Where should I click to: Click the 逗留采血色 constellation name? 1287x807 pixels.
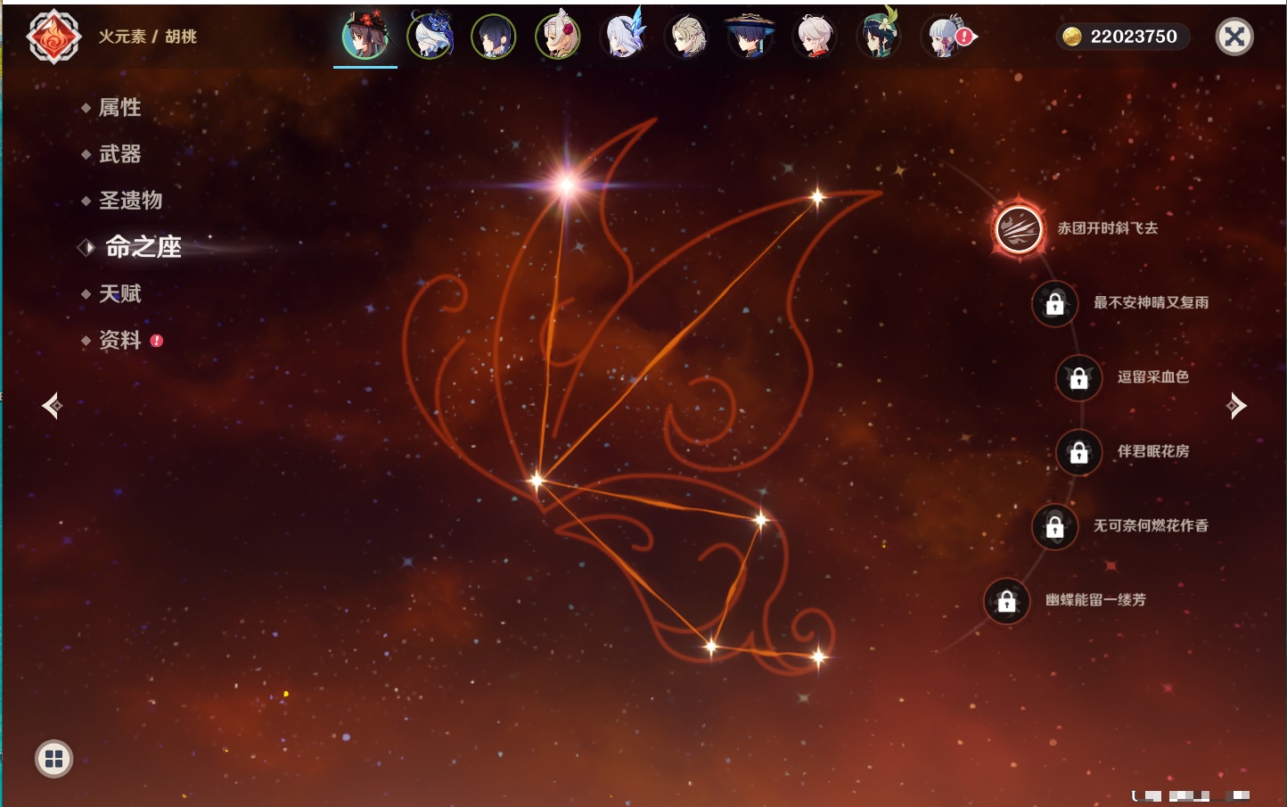pos(1153,376)
